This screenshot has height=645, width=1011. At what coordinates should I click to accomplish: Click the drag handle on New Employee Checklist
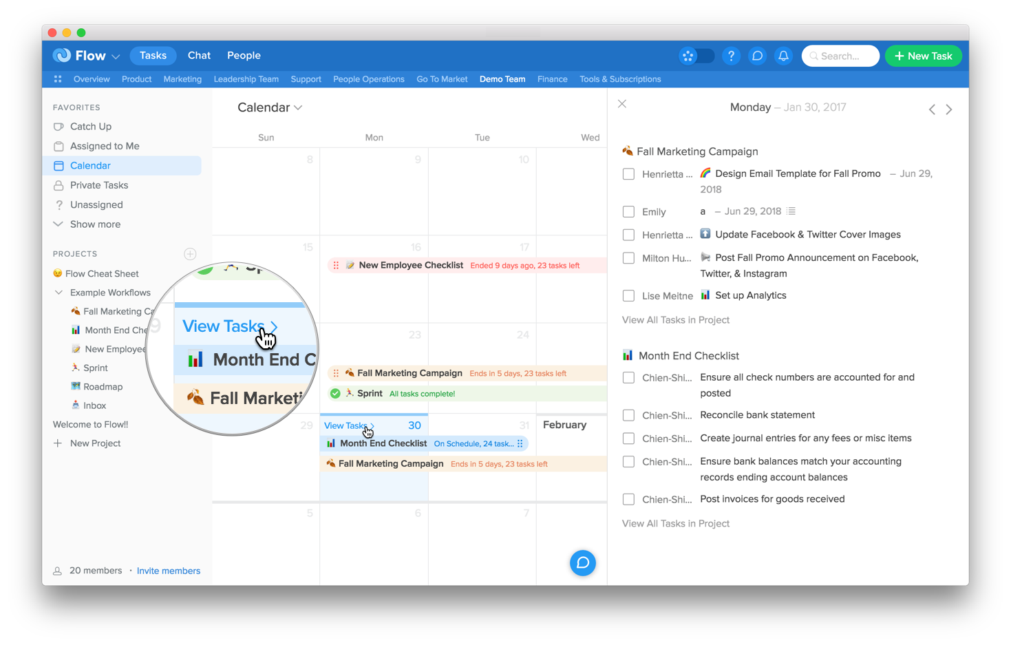click(x=336, y=265)
